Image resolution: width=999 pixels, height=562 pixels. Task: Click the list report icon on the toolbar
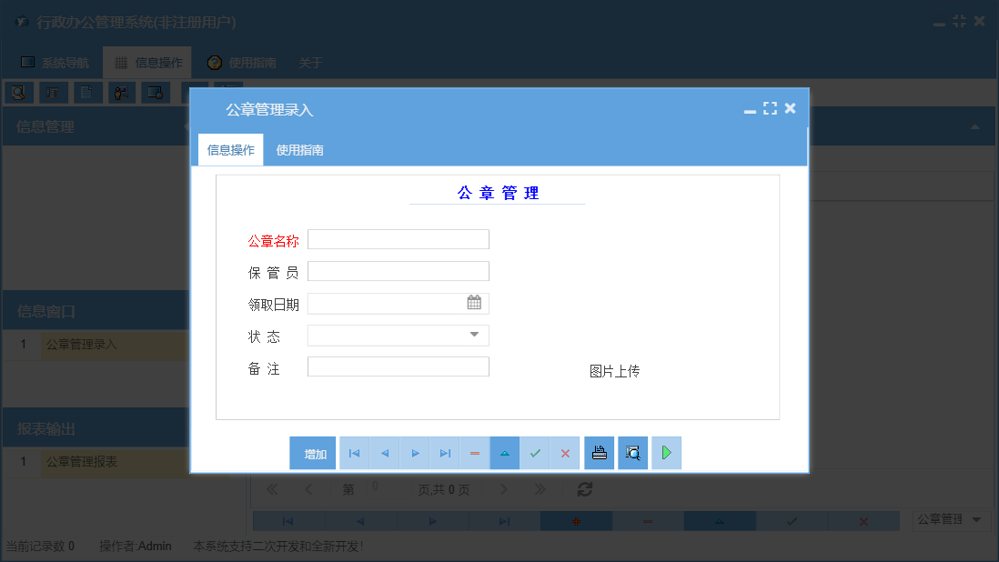(x=54, y=92)
